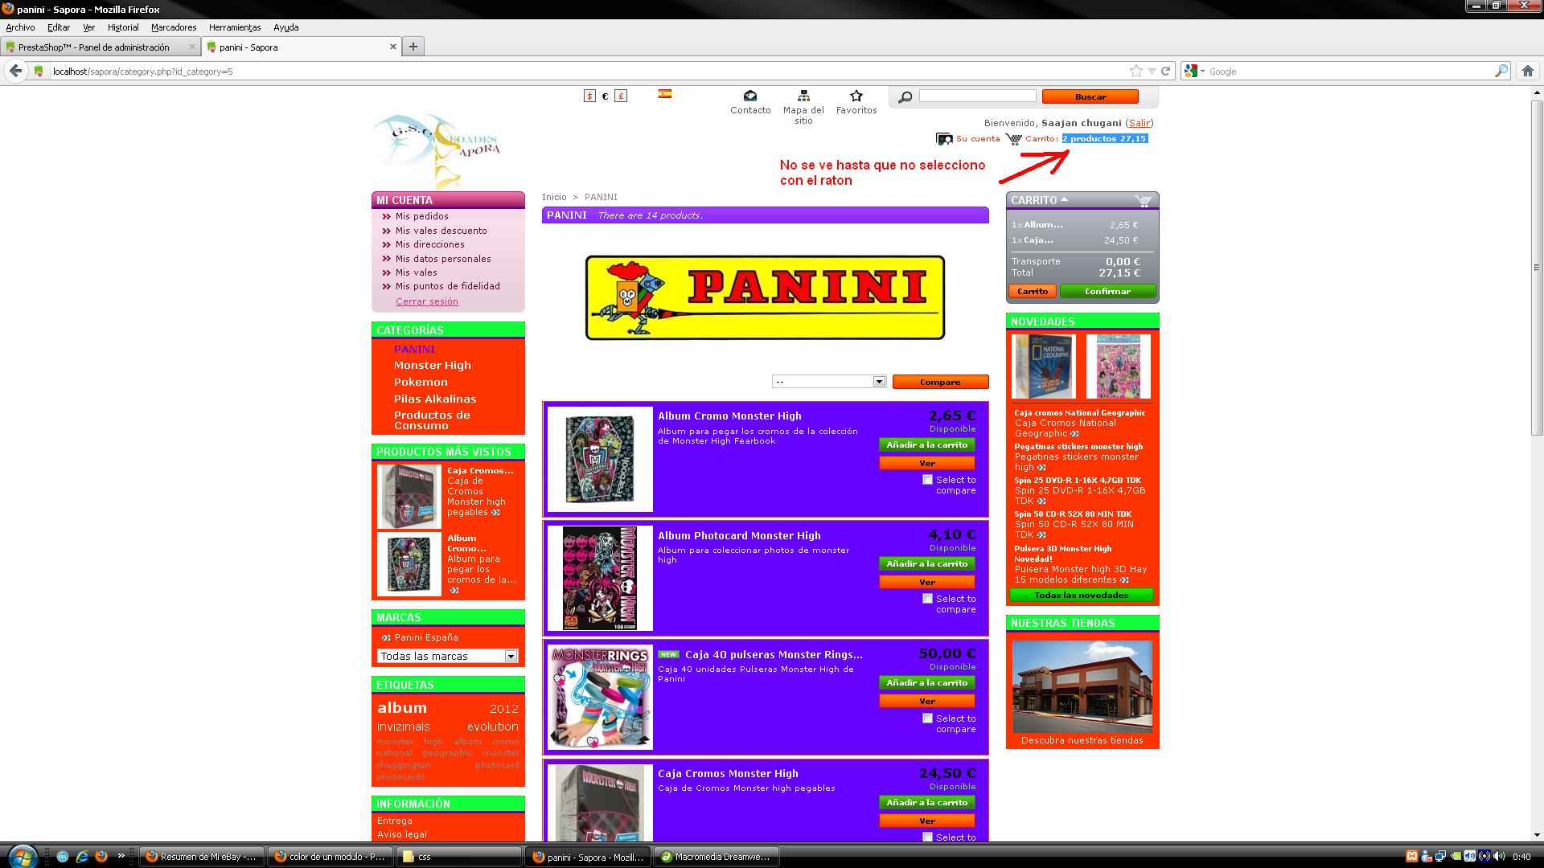
Task: Switch to PrestaShop Panel de administración tab
Action: pos(93,47)
